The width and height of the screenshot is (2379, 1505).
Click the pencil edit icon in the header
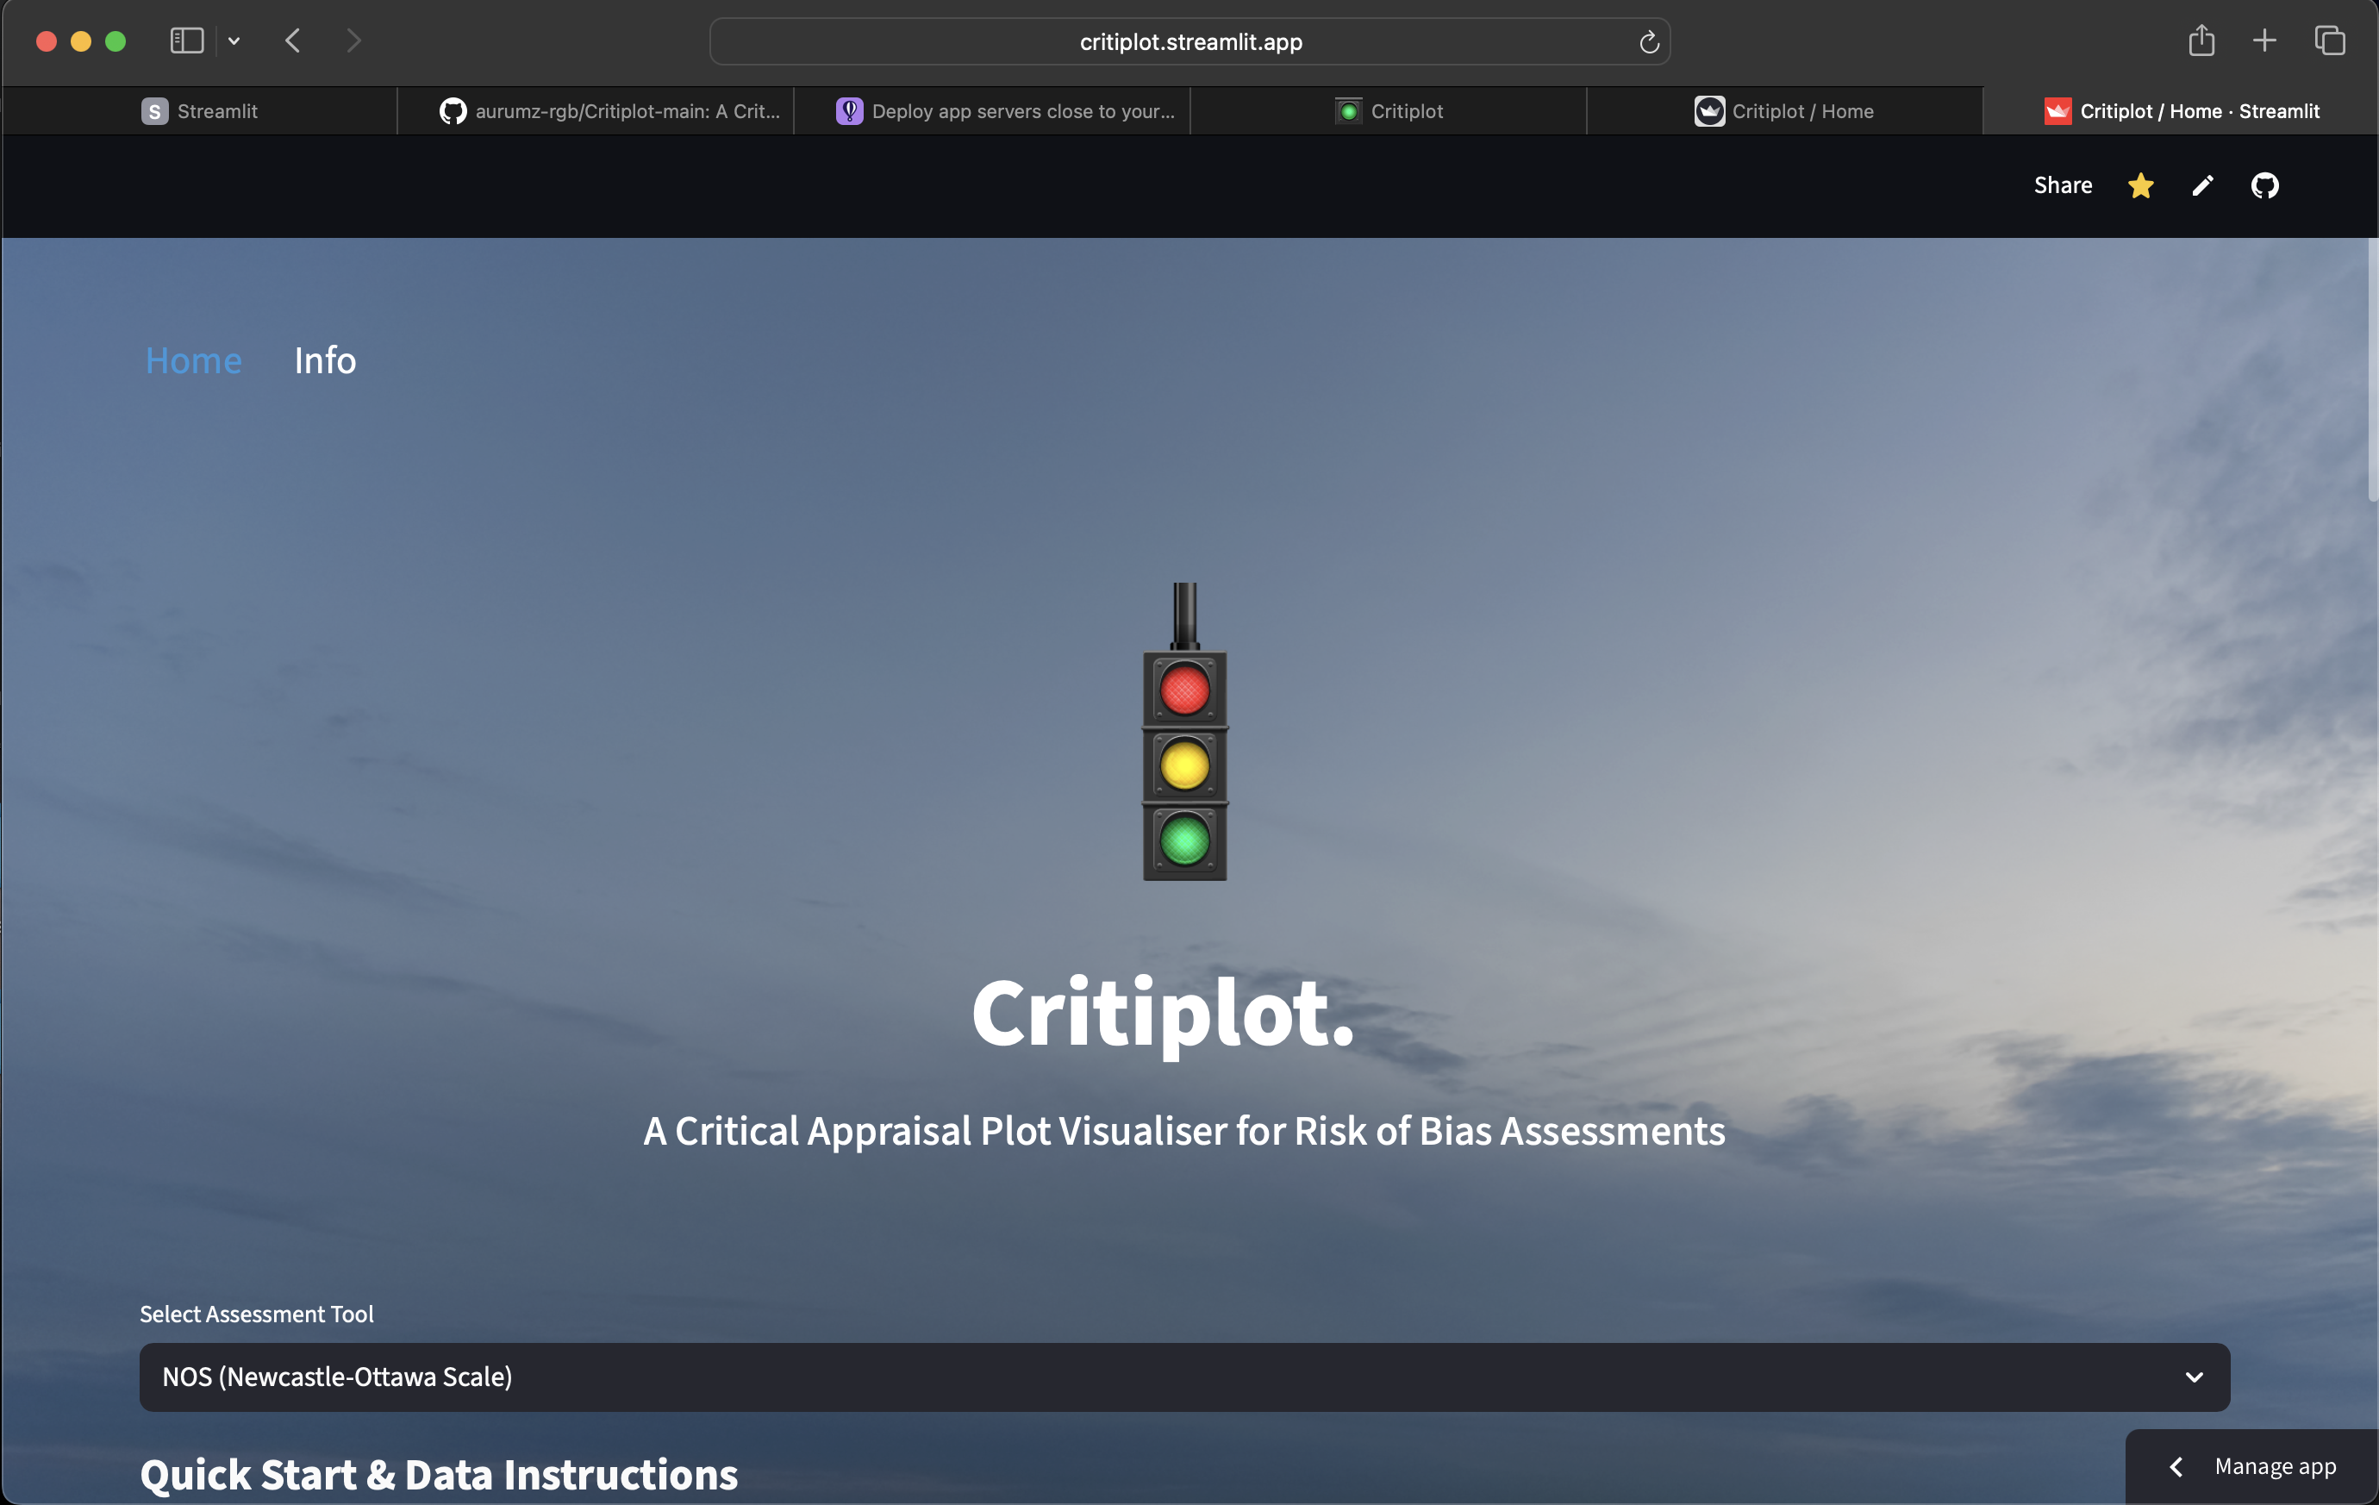tap(2201, 184)
